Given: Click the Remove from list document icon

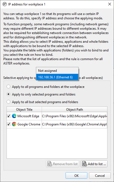Looking at the screenshot, I should point(50,164).
